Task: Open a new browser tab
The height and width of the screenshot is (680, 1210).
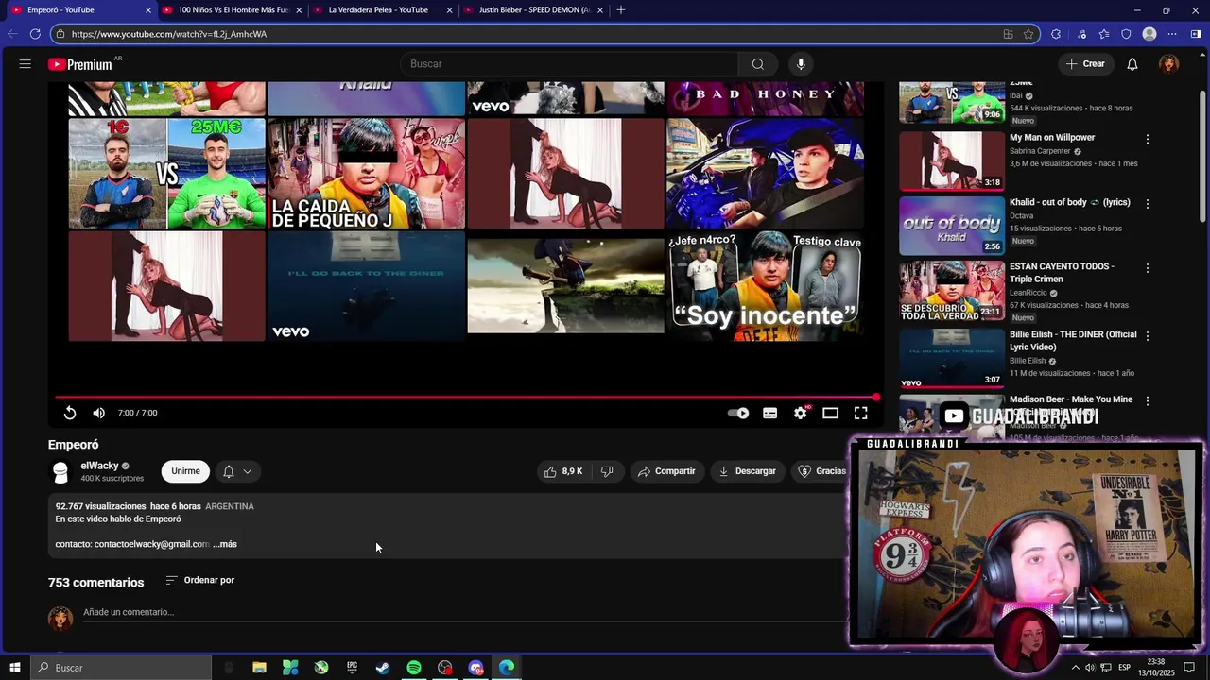Action: click(620, 10)
